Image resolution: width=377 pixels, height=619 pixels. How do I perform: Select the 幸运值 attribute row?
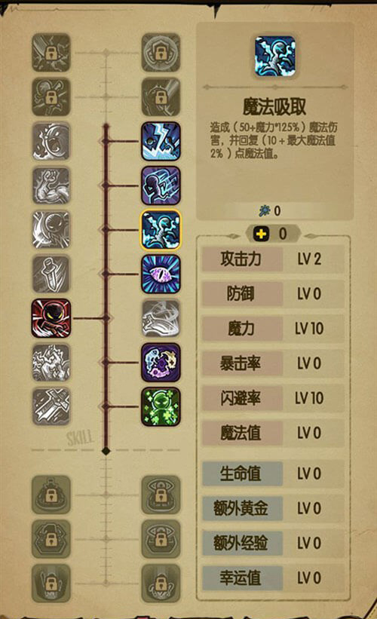(273, 578)
